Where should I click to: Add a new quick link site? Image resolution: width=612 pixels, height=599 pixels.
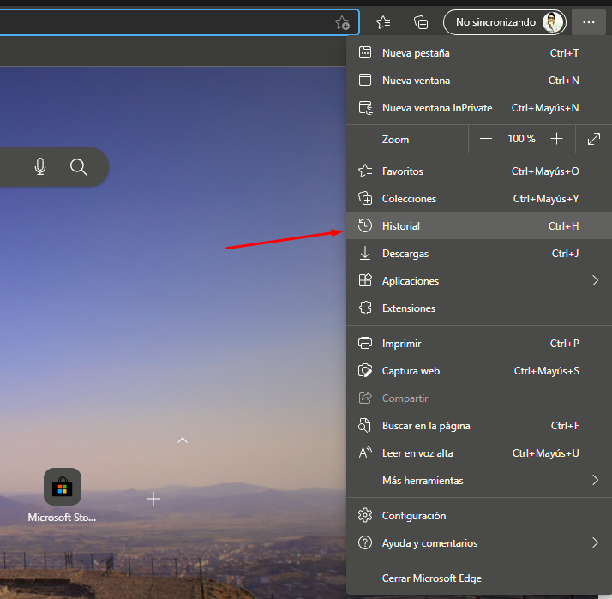153,498
